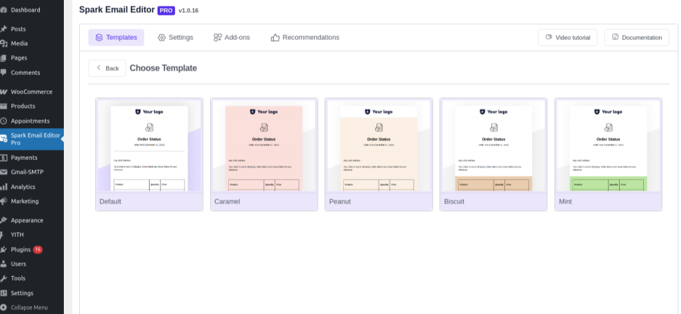Click the Plugins update count badge
Viewport: 681px width, 314px height.
pos(38,250)
